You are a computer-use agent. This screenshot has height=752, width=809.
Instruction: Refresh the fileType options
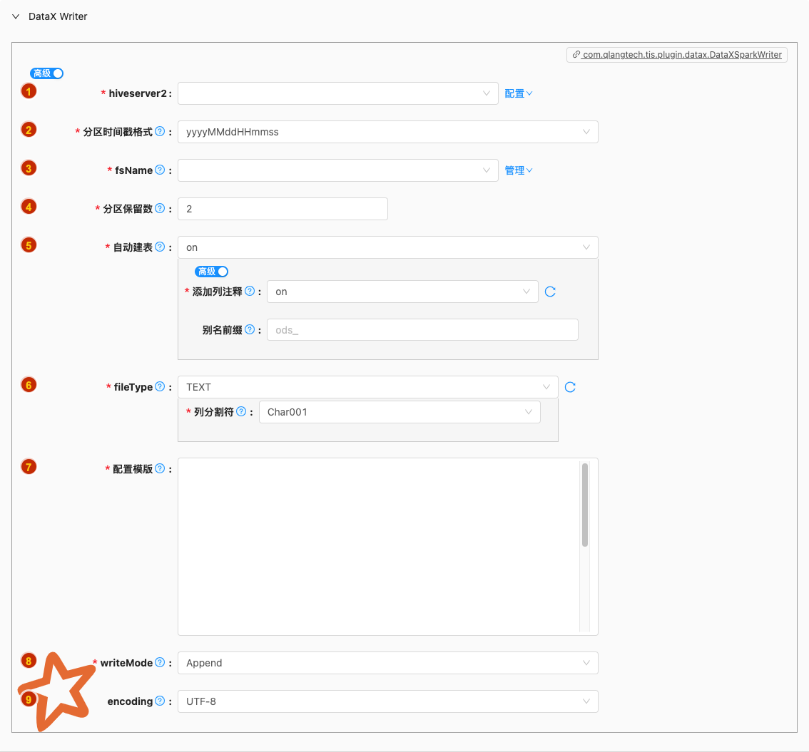point(570,387)
